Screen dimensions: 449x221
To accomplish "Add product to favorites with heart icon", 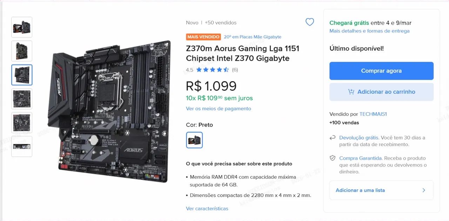I will pyautogui.click(x=310, y=22).
